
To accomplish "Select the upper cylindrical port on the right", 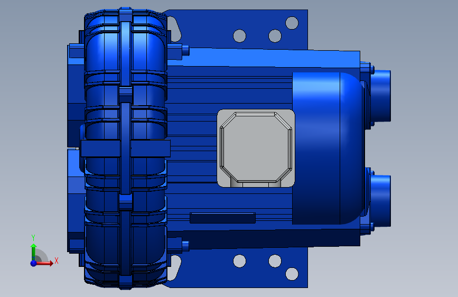I will pyautogui.click(x=380, y=96).
